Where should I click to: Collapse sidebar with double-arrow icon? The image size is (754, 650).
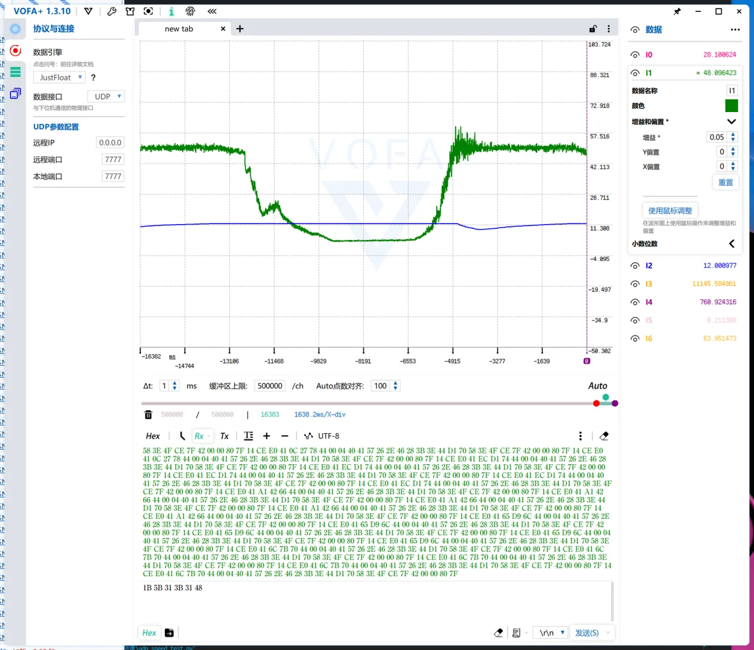click(x=212, y=11)
